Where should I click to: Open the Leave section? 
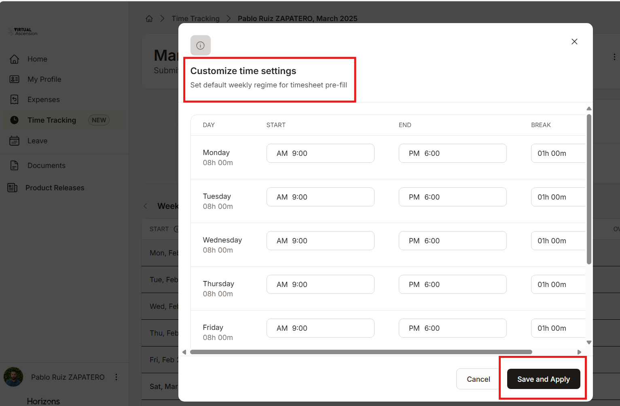coord(38,141)
